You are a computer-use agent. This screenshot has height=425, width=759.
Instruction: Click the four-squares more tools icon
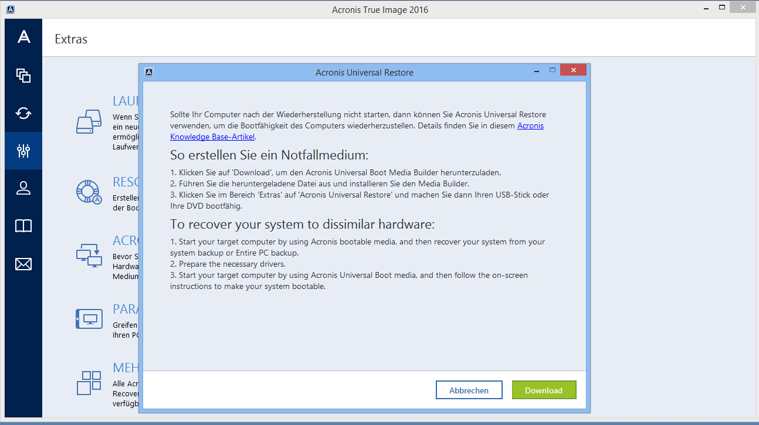pyautogui.click(x=89, y=383)
